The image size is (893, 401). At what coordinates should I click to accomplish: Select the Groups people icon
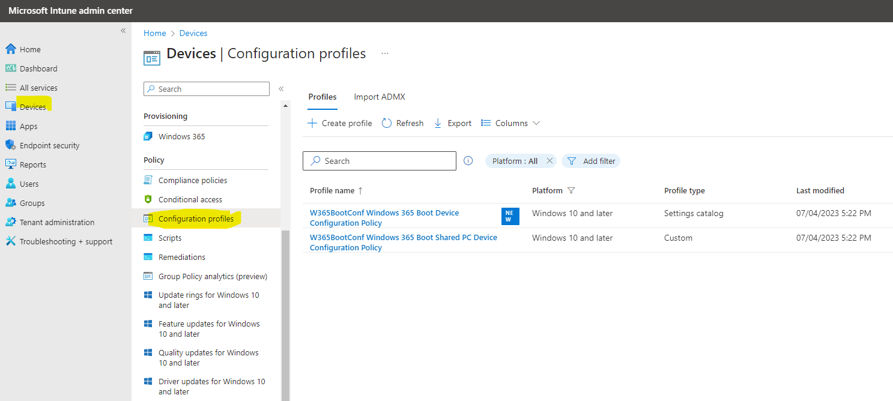pyautogui.click(x=10, y=203)
